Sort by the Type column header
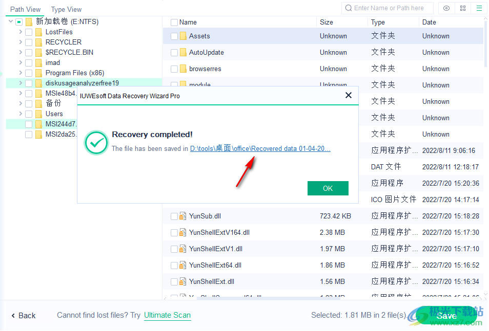 tap(378, 23)
